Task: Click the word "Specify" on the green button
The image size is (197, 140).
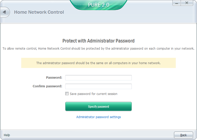Action: (x=92, y=107)
